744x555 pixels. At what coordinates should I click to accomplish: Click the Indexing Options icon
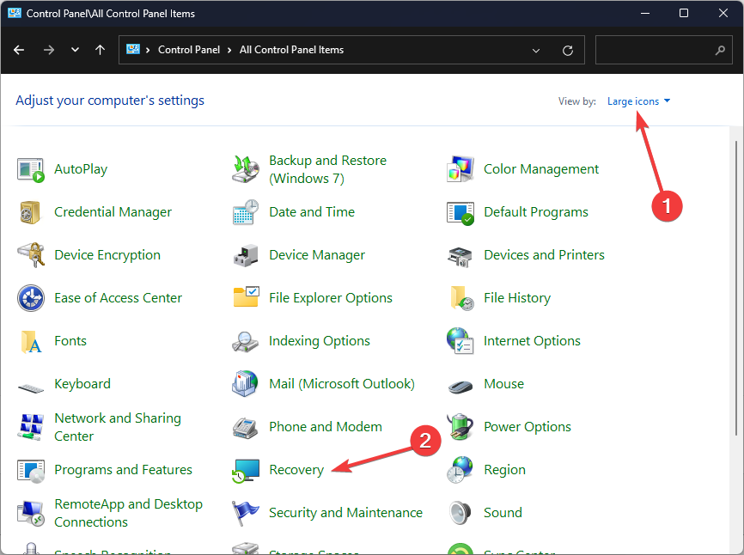(x=246, y=341)
